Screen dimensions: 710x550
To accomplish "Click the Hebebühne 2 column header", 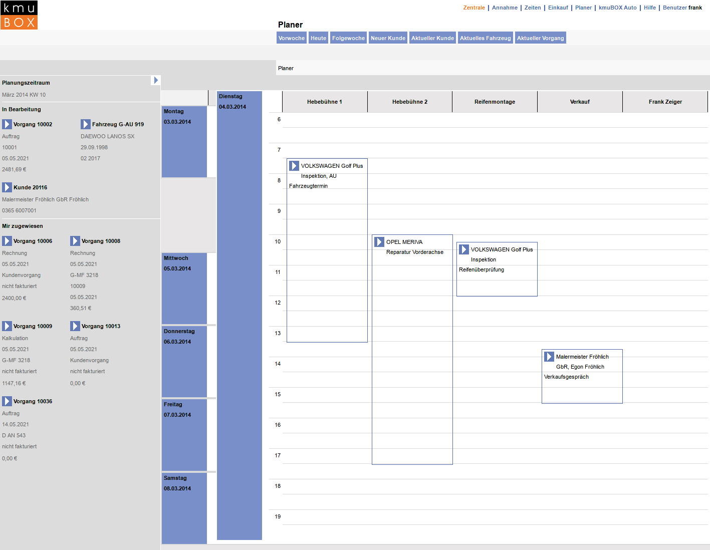I will (x=409, y=102).
